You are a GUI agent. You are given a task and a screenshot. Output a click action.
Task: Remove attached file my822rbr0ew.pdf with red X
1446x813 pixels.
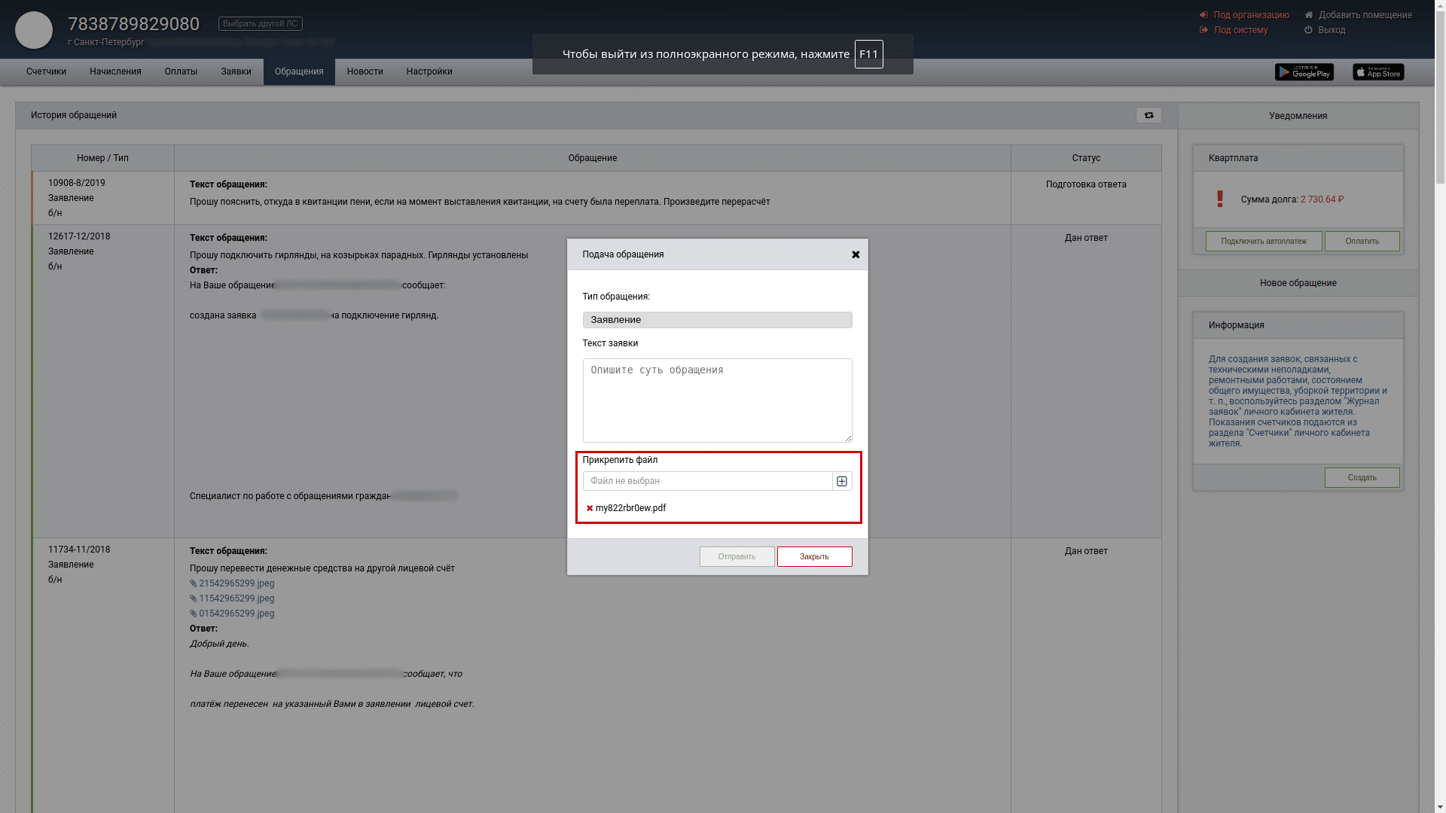[590, 508]
